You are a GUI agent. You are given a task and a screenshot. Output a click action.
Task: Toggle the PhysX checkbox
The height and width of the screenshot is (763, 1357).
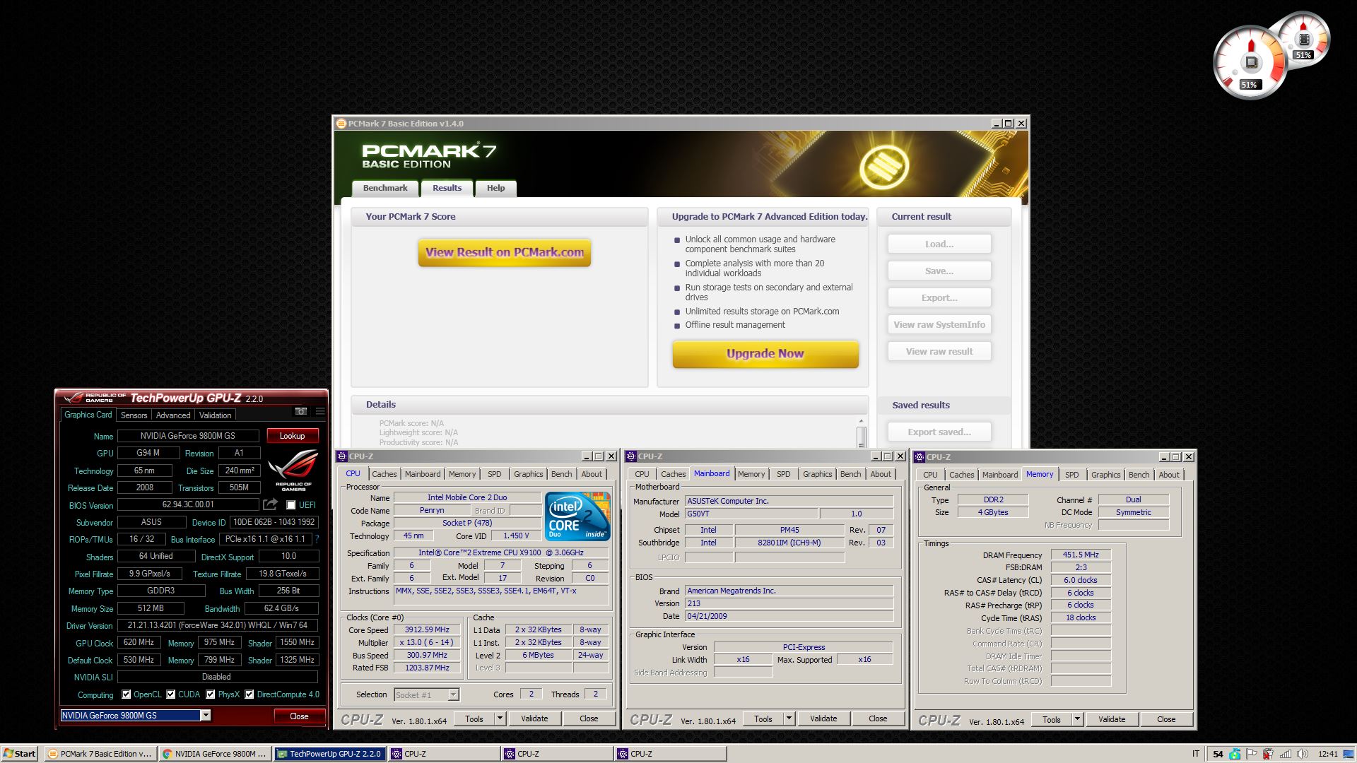(x=211, y=694)
